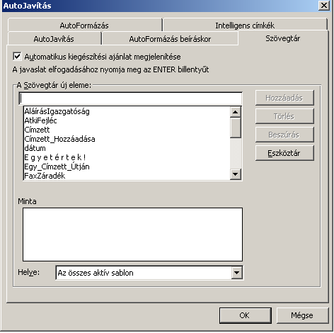Screen dimensions: 334x333
Task: Cancel with the Mégse button
Action: (302, 315)
